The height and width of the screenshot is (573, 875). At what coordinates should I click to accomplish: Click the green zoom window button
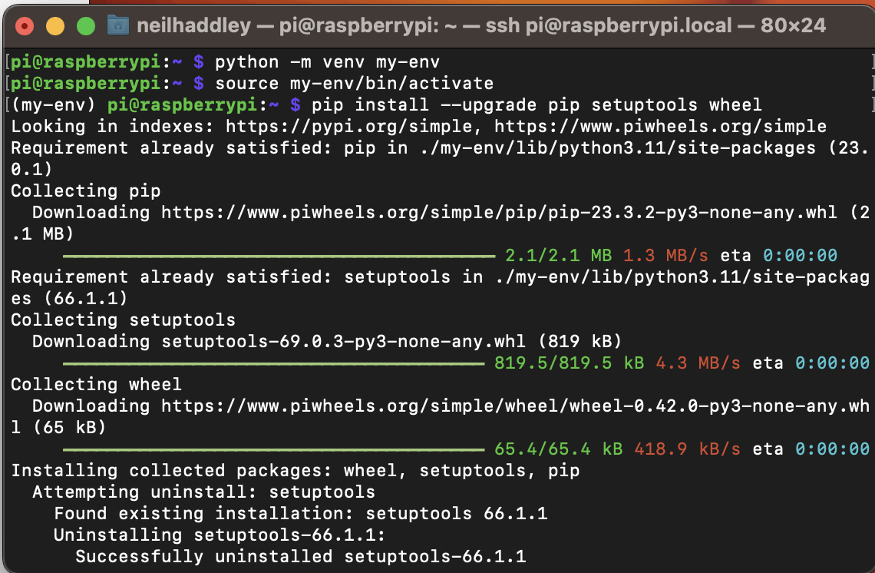[x=86, y=26]
